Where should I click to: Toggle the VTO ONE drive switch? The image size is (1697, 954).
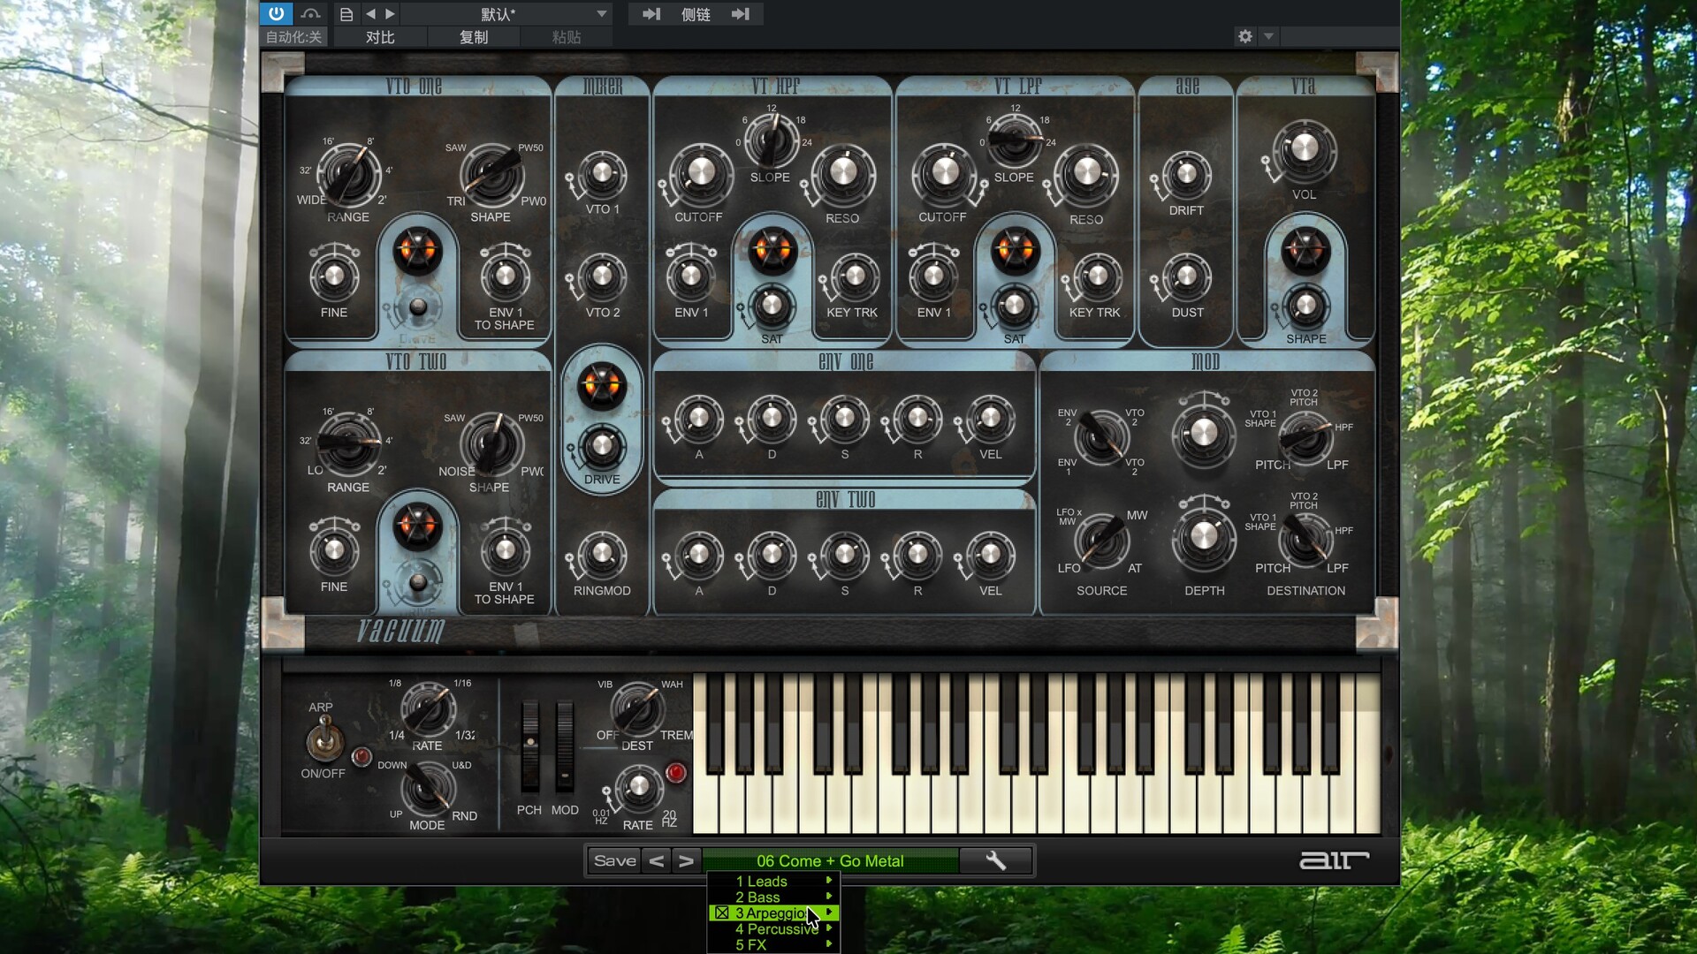tap(417, 307)
